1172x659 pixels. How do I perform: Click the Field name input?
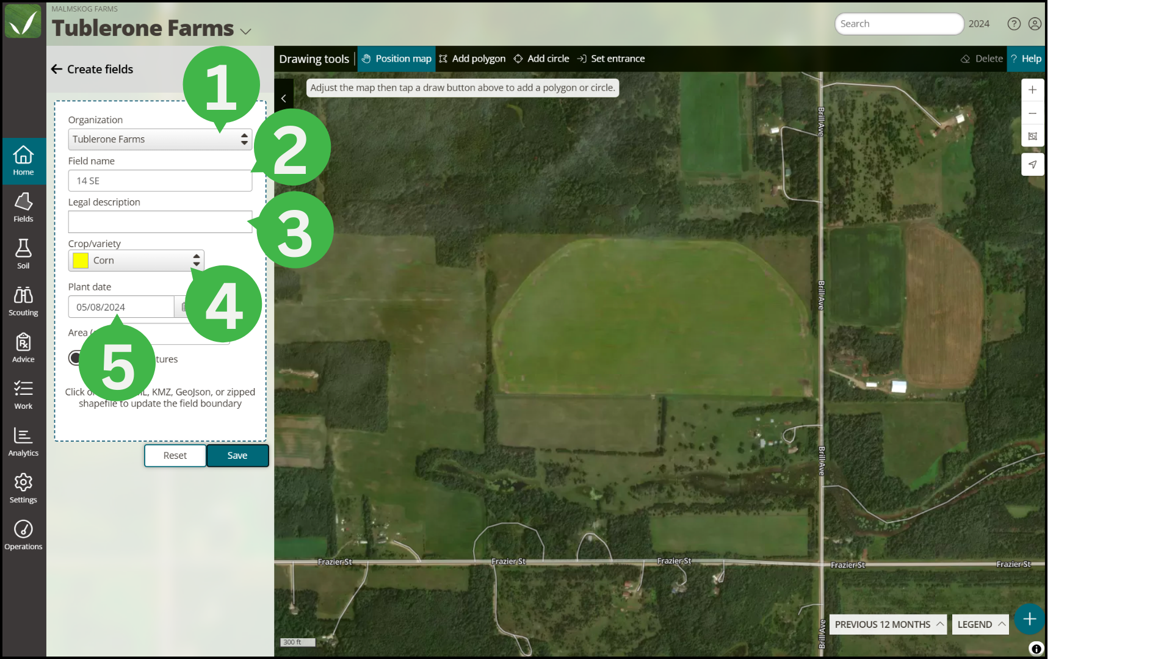point(160,181)
